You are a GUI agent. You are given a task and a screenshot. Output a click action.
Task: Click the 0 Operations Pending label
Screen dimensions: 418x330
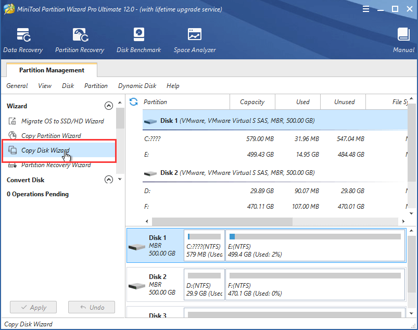point(37,194)
